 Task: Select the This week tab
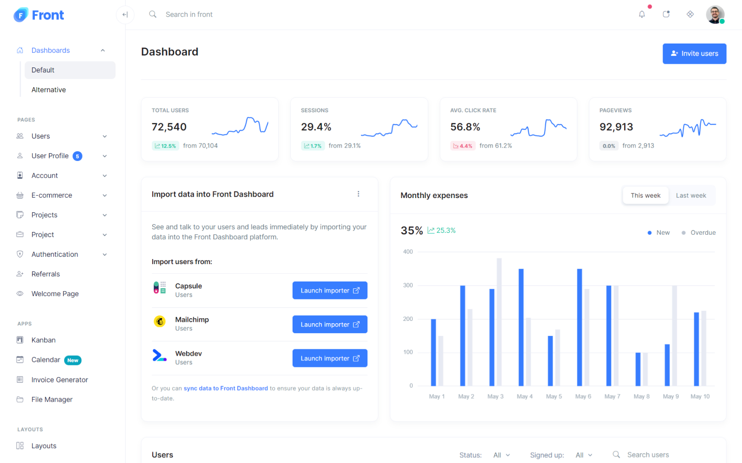645,195
